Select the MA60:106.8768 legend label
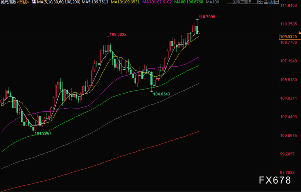The height and width of the screenshot is (192, 301). click(x=189, y=2)
